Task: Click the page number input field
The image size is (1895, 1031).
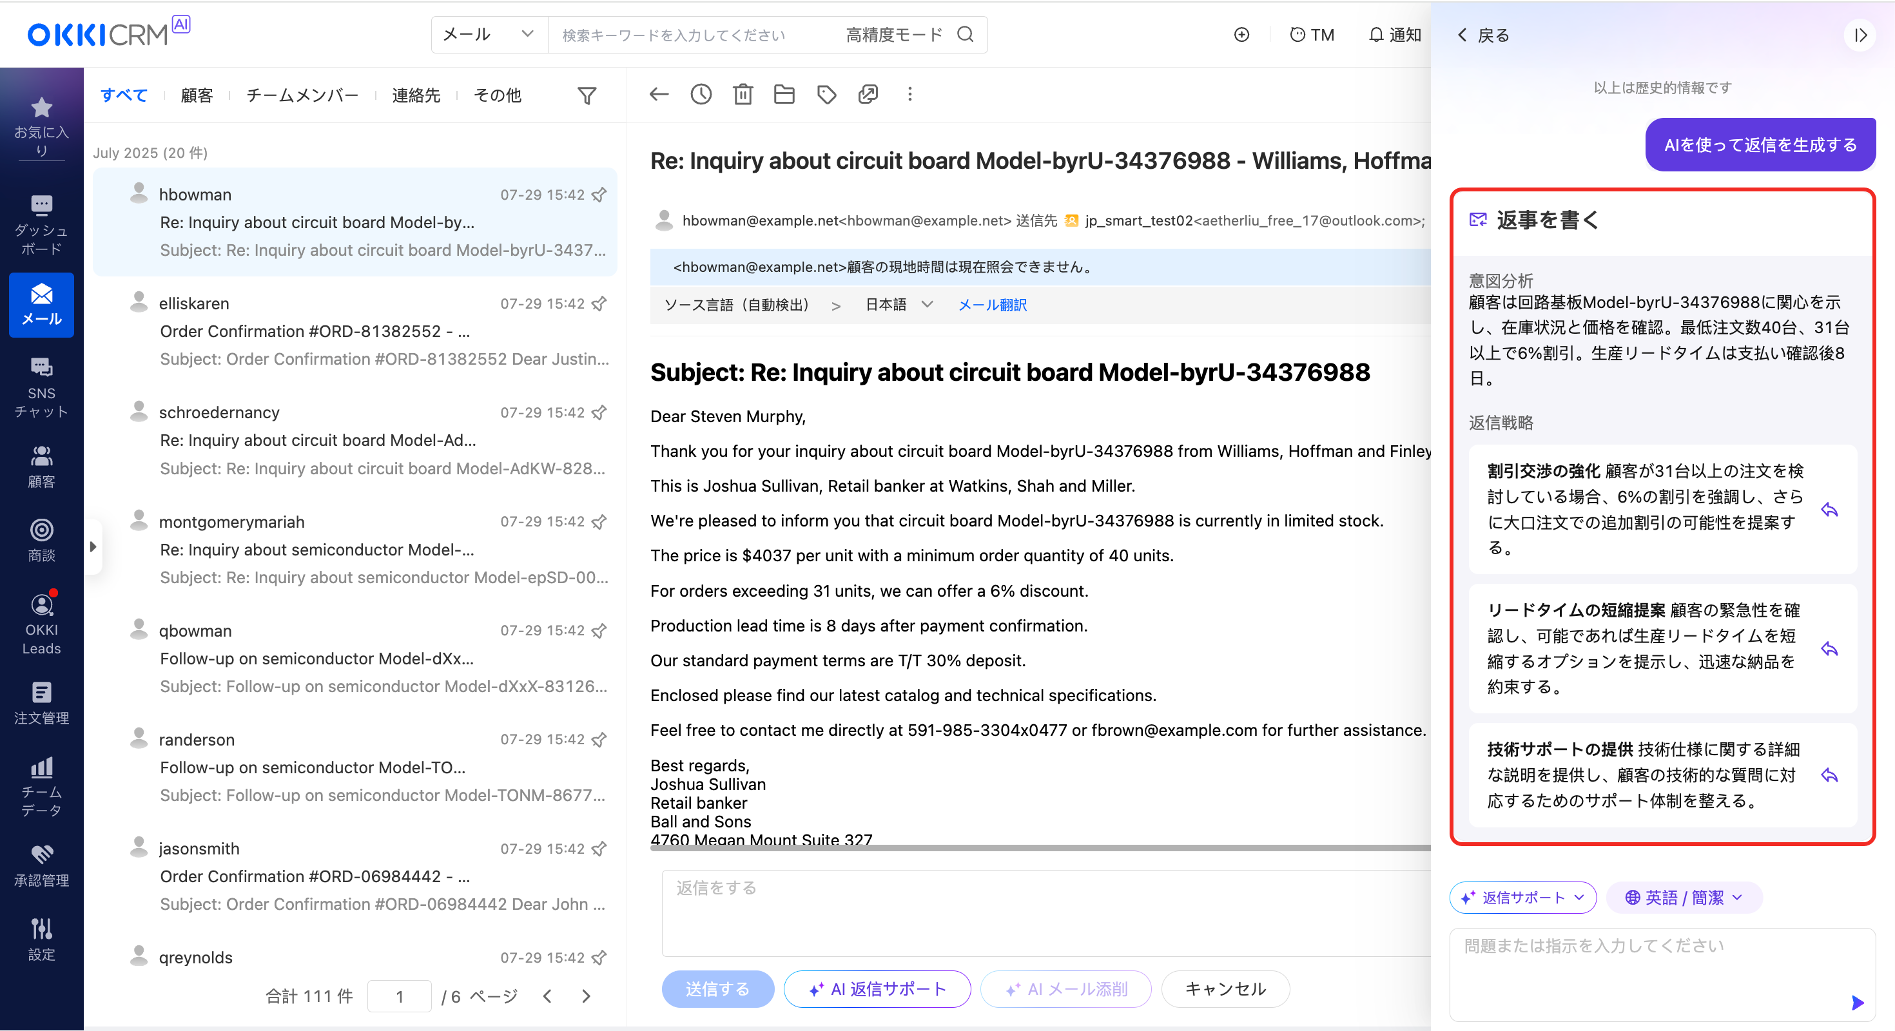Action: (399, 996)
